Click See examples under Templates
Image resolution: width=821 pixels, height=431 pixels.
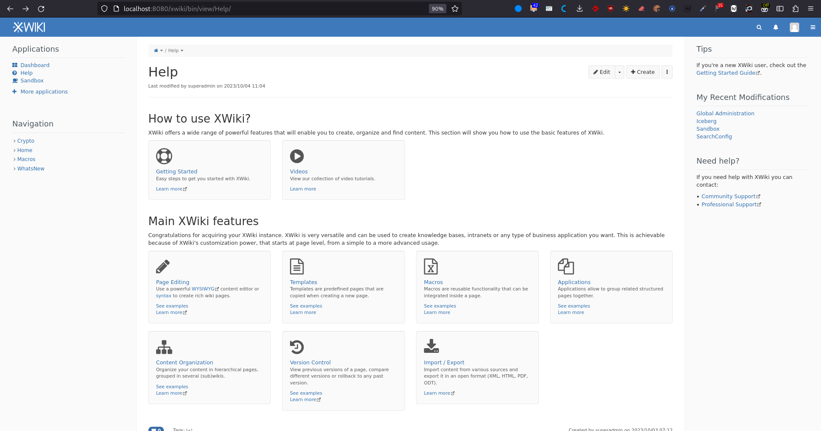coord(306,306)
